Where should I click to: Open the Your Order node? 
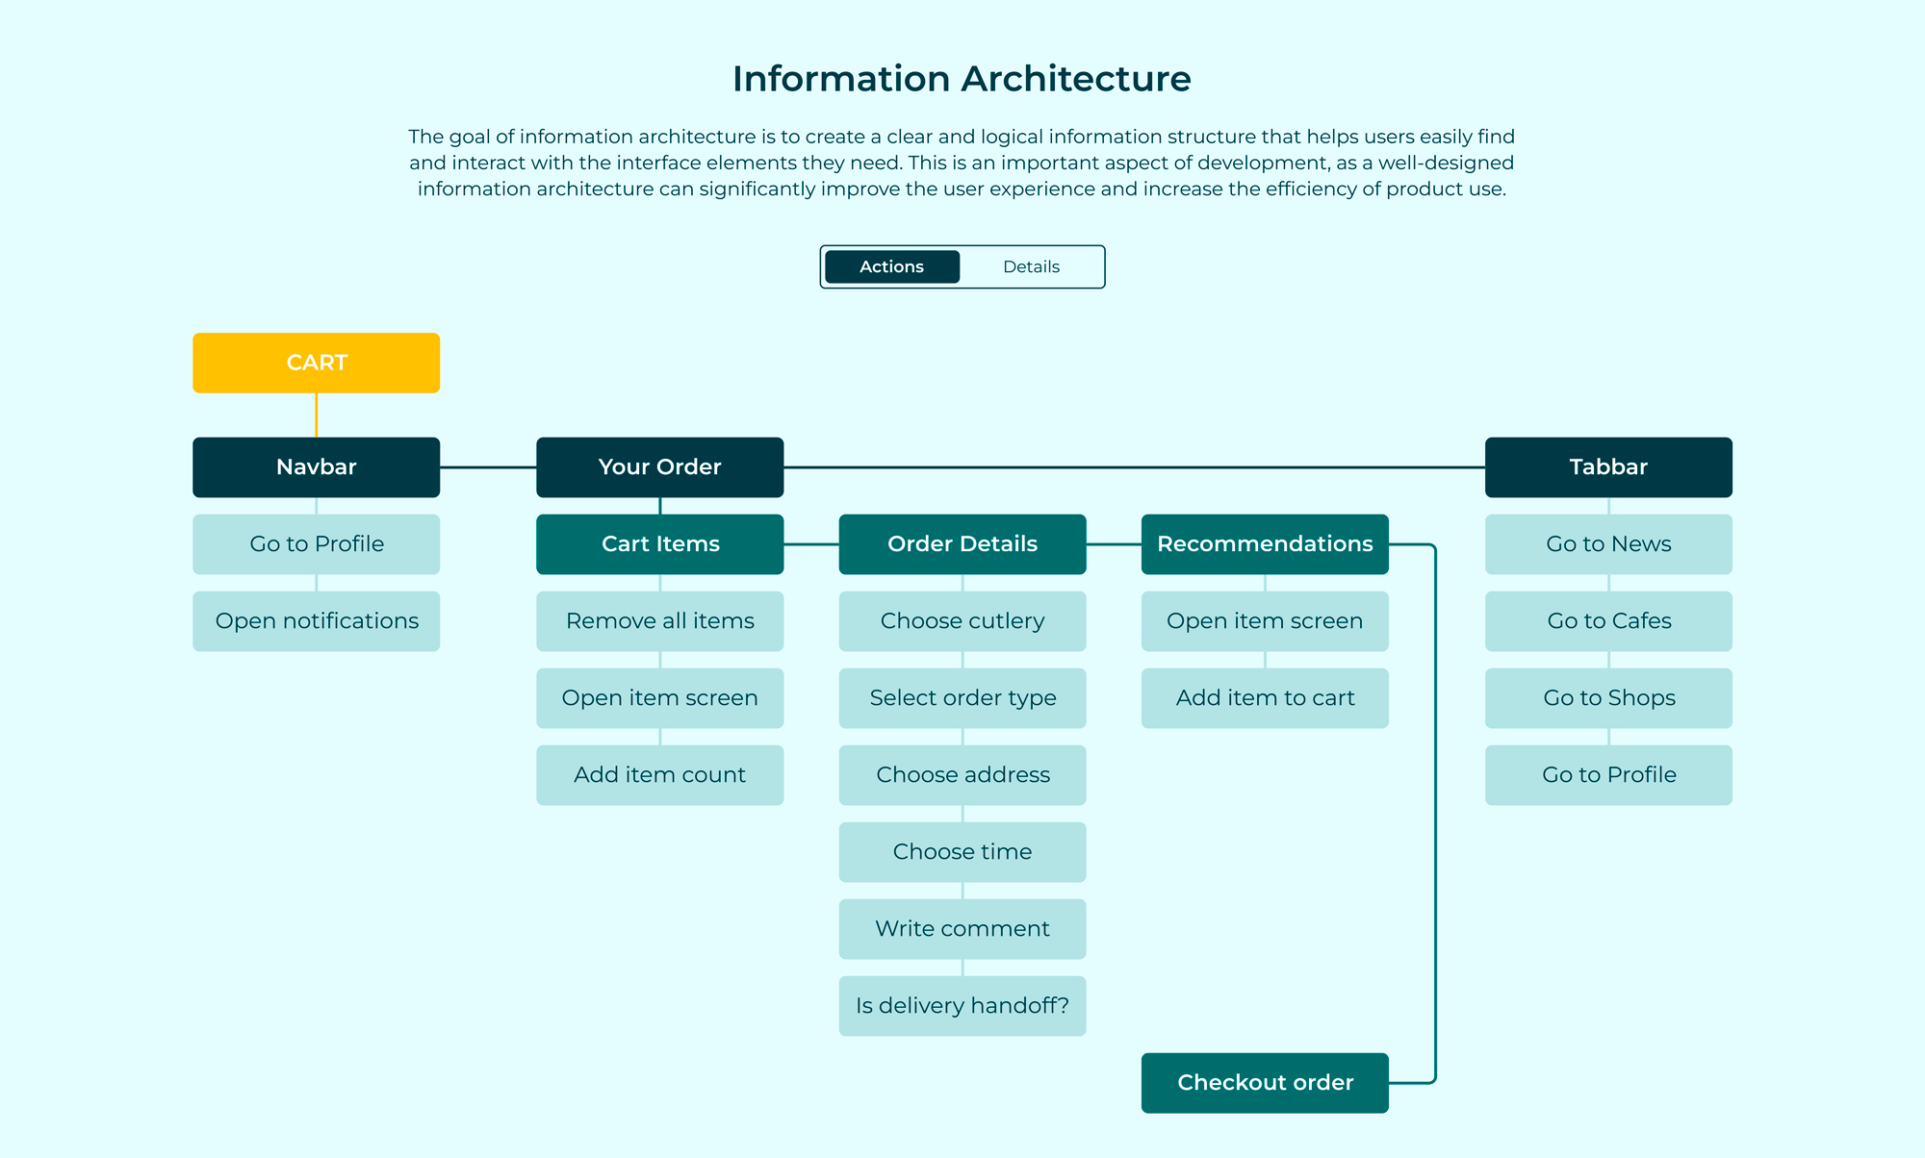tap(659, 467)
